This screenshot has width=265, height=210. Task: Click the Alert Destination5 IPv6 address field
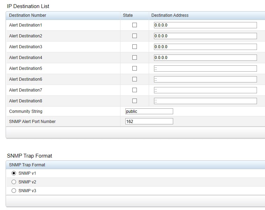[205, 68]
